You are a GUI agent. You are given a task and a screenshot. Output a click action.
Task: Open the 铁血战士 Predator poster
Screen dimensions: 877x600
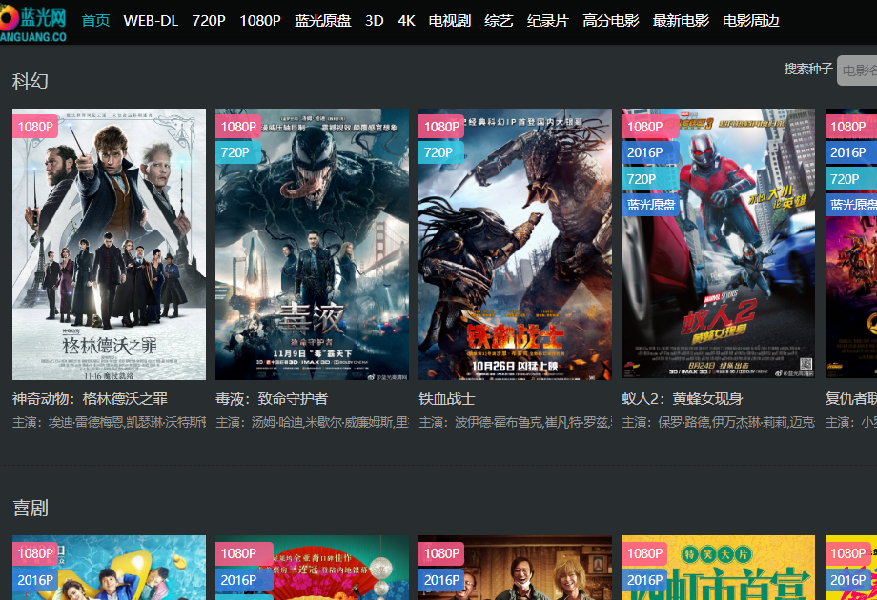click(515, 257)
